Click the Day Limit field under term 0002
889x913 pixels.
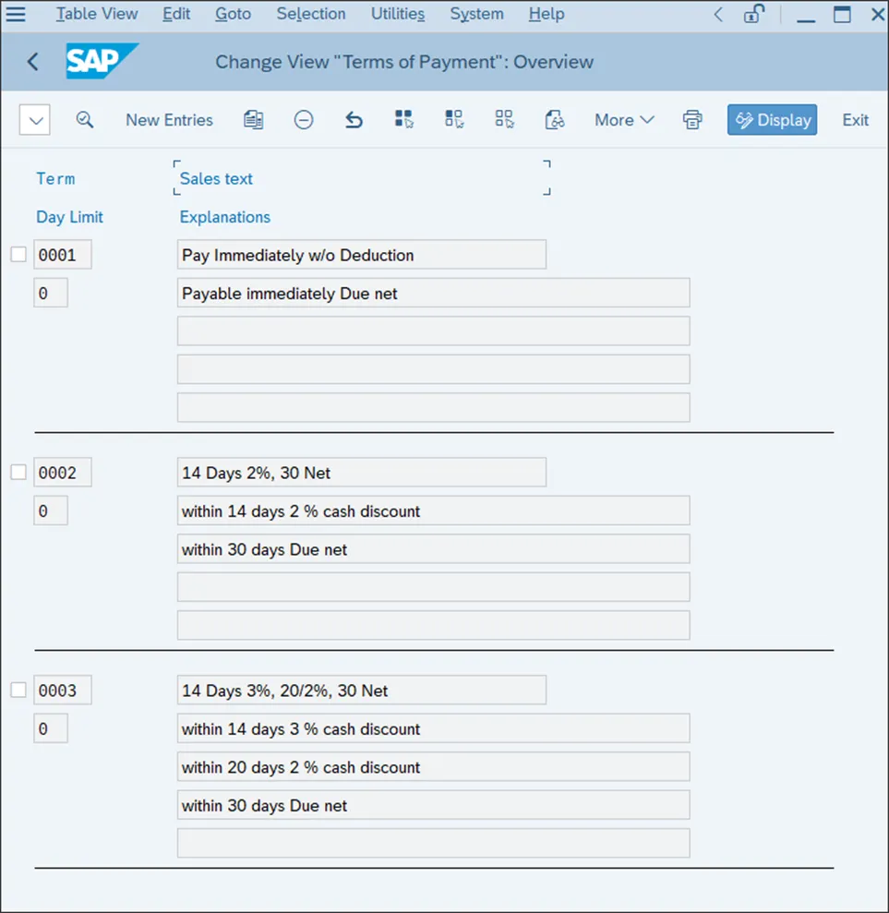(51, 511)
